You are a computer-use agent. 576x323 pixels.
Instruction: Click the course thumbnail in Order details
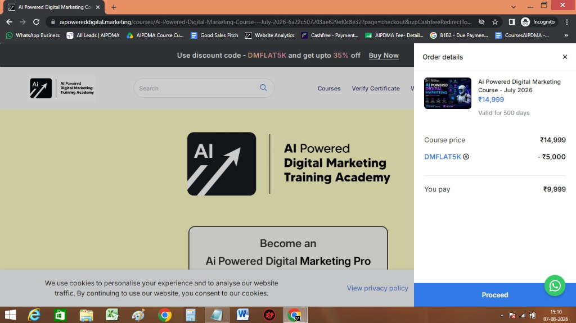[x=447, y=93]
